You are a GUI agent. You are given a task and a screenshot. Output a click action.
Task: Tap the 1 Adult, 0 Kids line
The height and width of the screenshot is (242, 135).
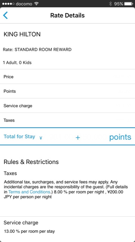click(x=17, y=63)
